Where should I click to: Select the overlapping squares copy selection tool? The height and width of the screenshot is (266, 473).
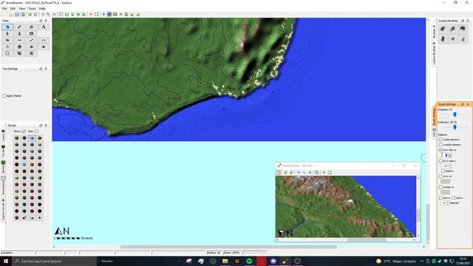point(19,54)
